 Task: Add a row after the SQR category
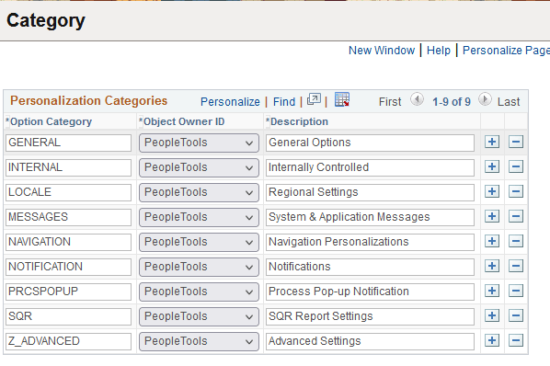(x=492, y=315)
